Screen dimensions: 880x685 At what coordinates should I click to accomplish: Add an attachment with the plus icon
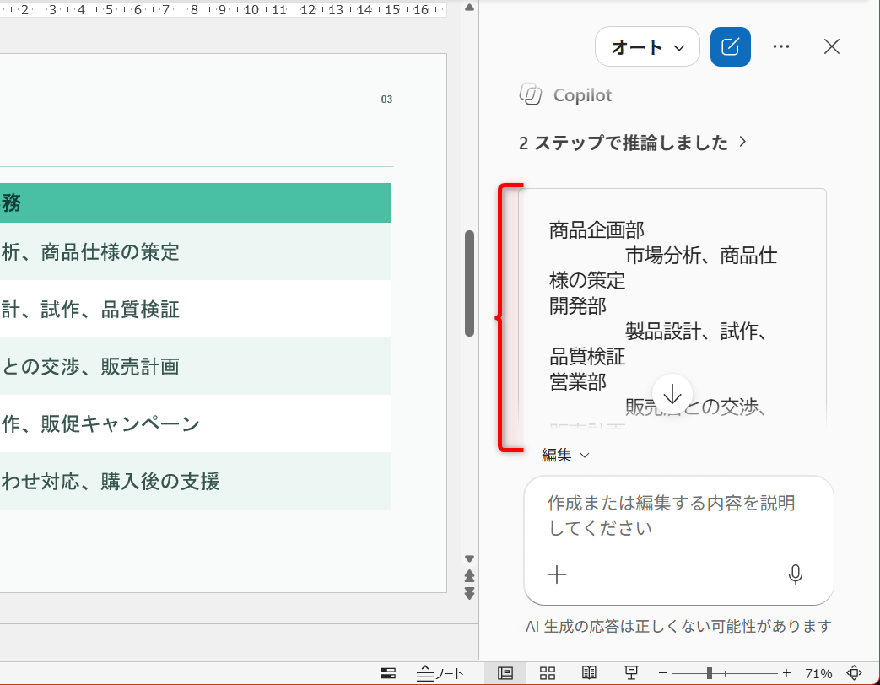click(557, 574)
